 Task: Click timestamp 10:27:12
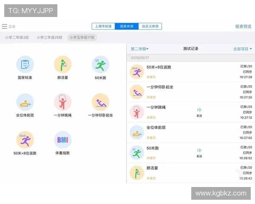(x=246, y=118)
